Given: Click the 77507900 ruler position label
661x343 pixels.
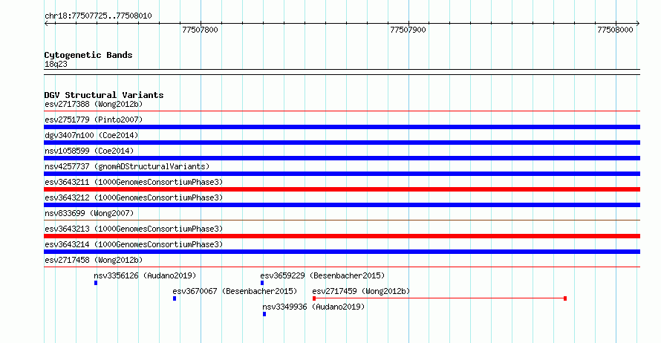Looking at the screenshot, I should click(x=408, y=30).
